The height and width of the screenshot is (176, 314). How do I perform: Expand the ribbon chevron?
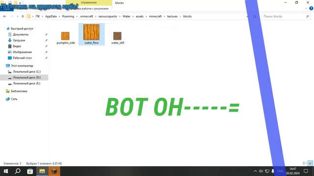pyautogui.click(x=306, y=8)
